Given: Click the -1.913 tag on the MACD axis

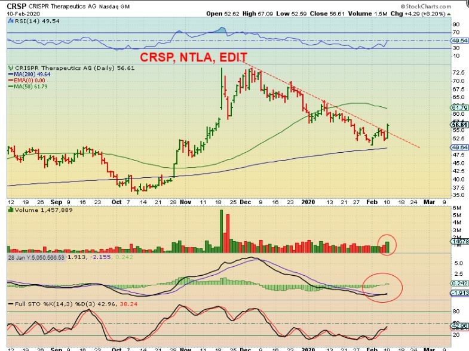Looking at the screenshot, I should click(x=459, y=293).
